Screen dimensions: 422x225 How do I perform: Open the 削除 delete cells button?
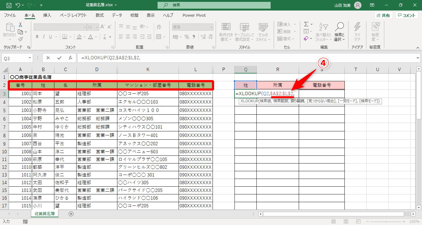287,32
